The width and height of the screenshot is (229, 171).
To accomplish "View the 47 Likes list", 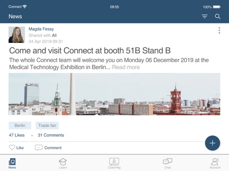I will coord(17,135).
